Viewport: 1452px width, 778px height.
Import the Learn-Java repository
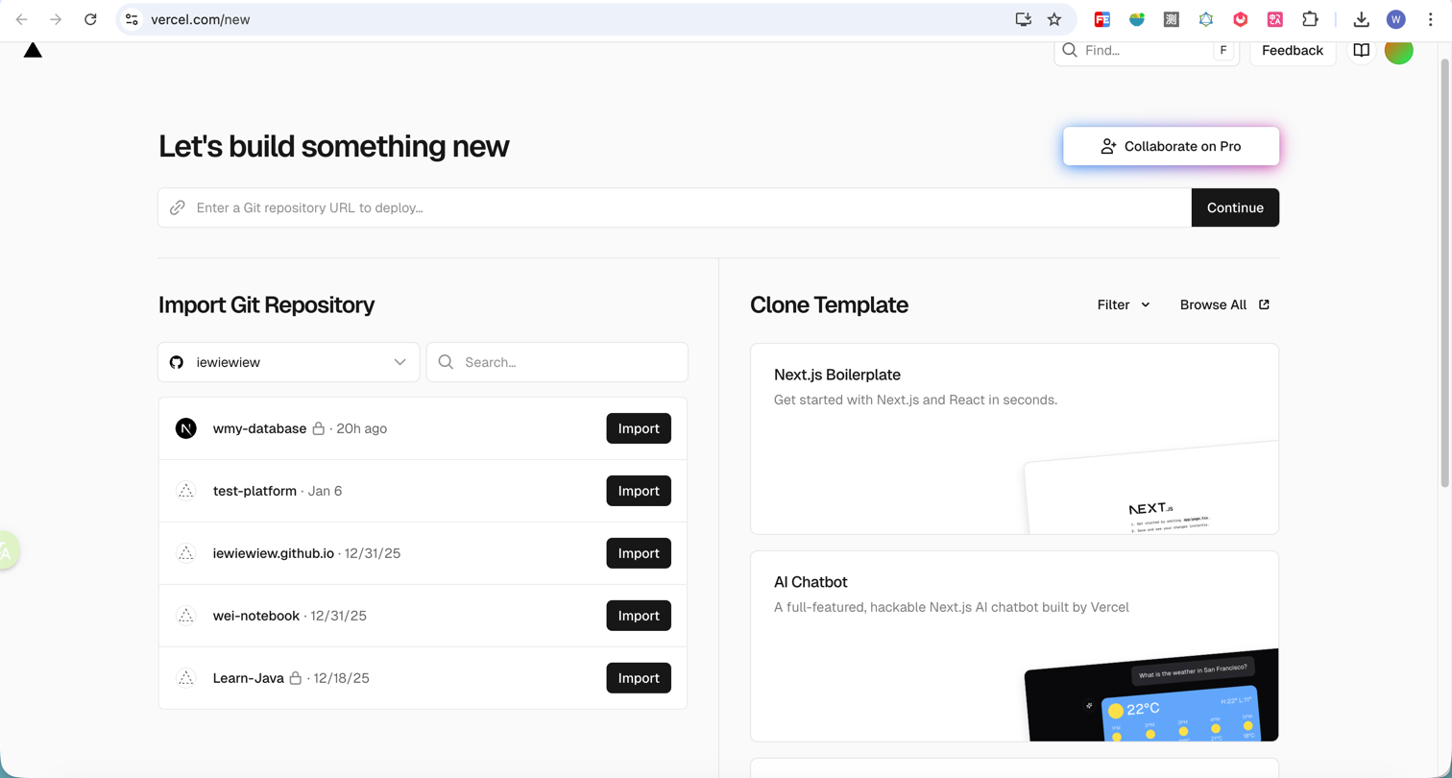point(639,678)
